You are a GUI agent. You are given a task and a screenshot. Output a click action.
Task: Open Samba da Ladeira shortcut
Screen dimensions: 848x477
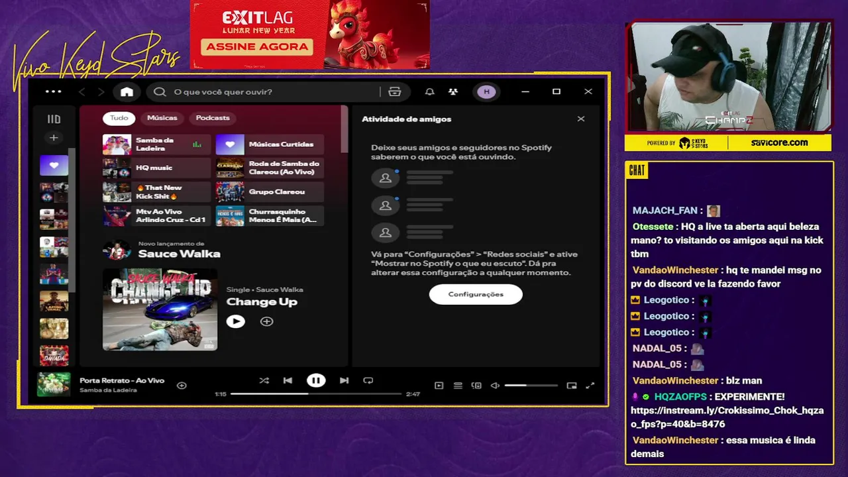pyautogui.click(x=156, y=144)
